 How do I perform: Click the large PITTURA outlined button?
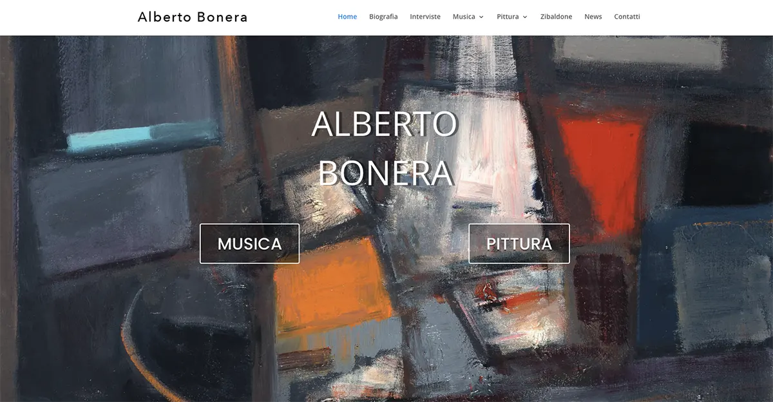point(519,244)
